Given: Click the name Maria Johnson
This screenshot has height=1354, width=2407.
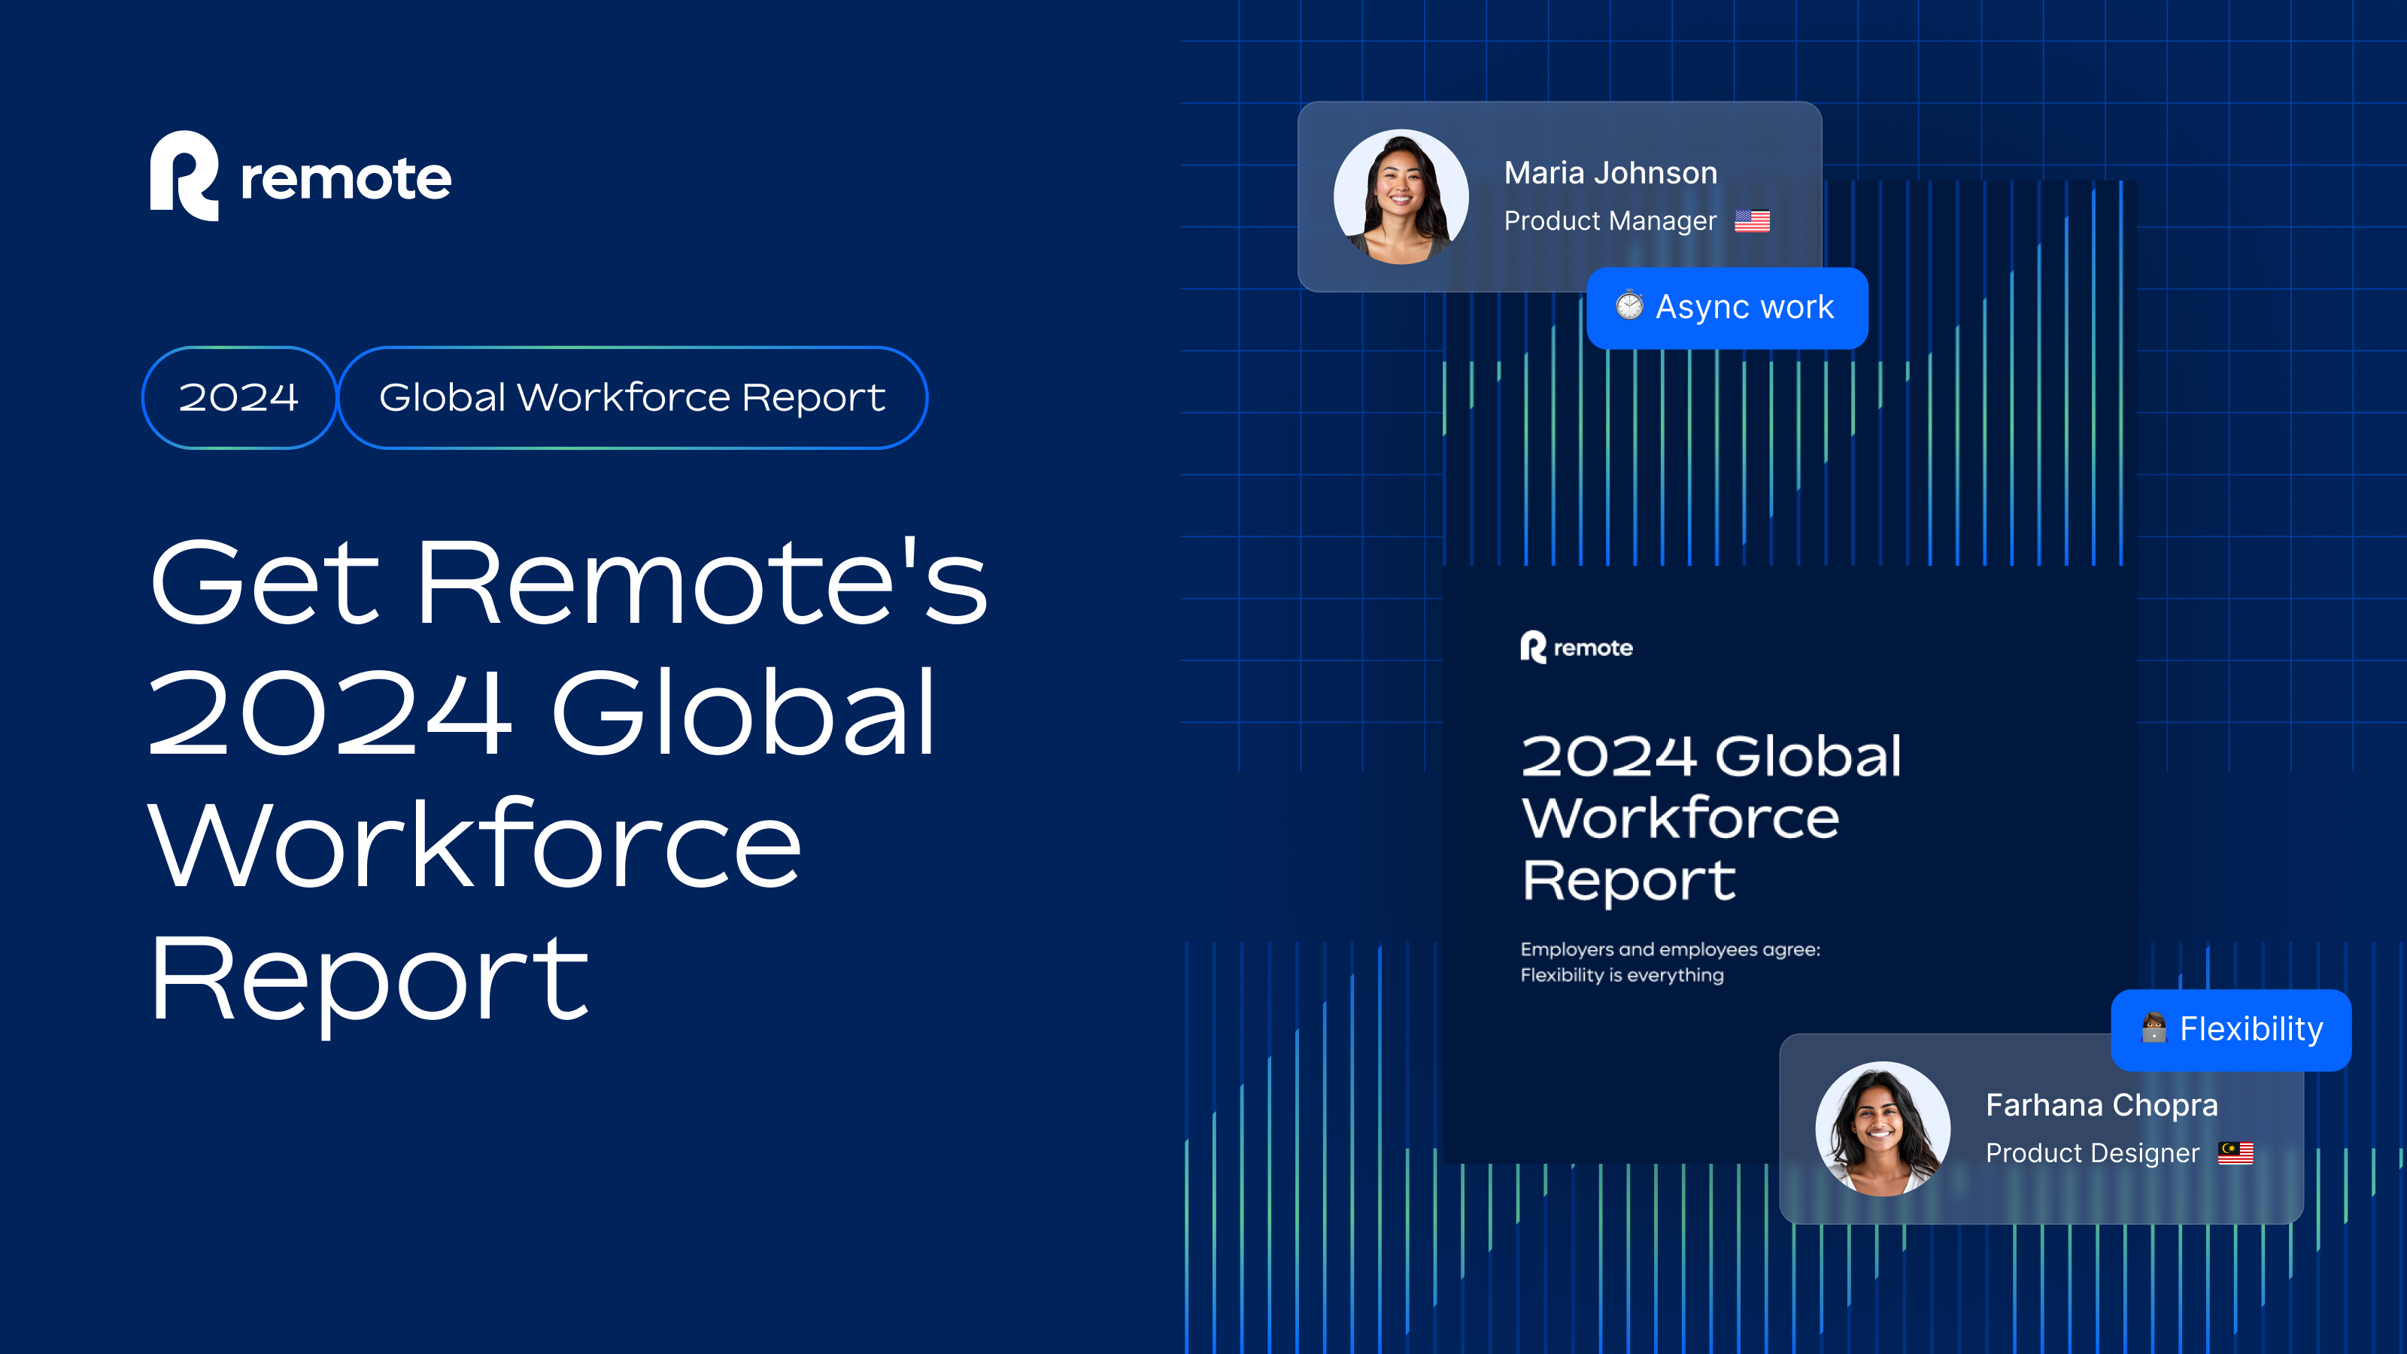Looking at the screenshot, I should [x=1611, y=173].
